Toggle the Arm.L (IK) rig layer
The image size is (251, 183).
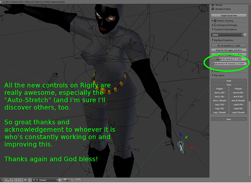click(x=220, y=97)
